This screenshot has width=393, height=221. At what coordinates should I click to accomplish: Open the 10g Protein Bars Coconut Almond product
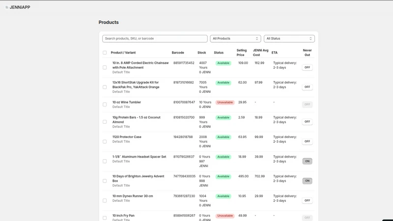coord(137,119)
